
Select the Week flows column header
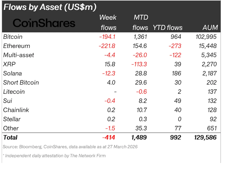click(x=108, y=22)
